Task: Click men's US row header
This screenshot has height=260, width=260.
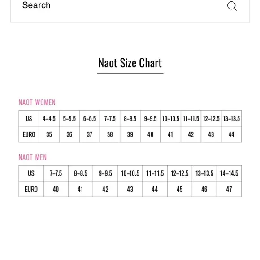Action: coord(31,173)
